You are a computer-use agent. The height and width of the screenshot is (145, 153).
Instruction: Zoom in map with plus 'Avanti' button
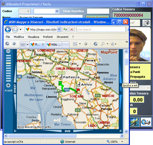[8, 85]
